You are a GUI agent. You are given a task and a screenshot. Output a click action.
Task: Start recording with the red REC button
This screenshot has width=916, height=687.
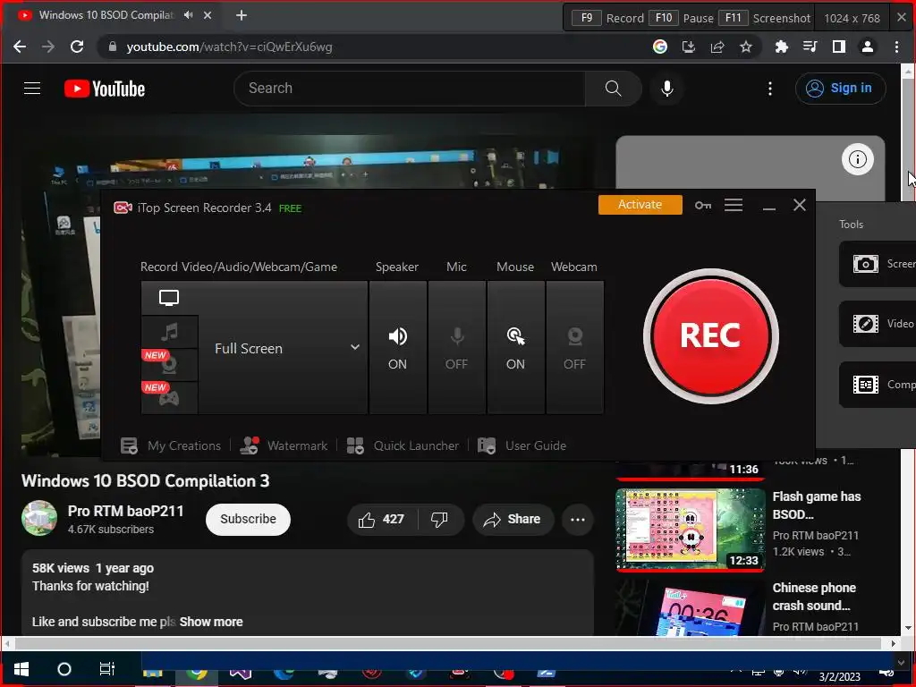pos(710,336)
